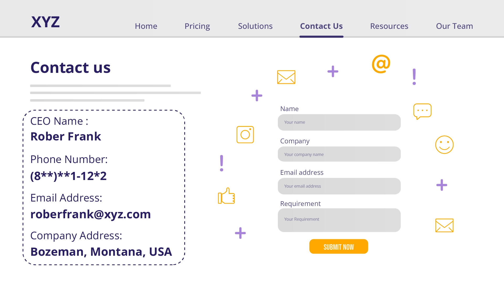Click into the Your company name field
This screenshot has height=283, width=504.
point(339,154)
